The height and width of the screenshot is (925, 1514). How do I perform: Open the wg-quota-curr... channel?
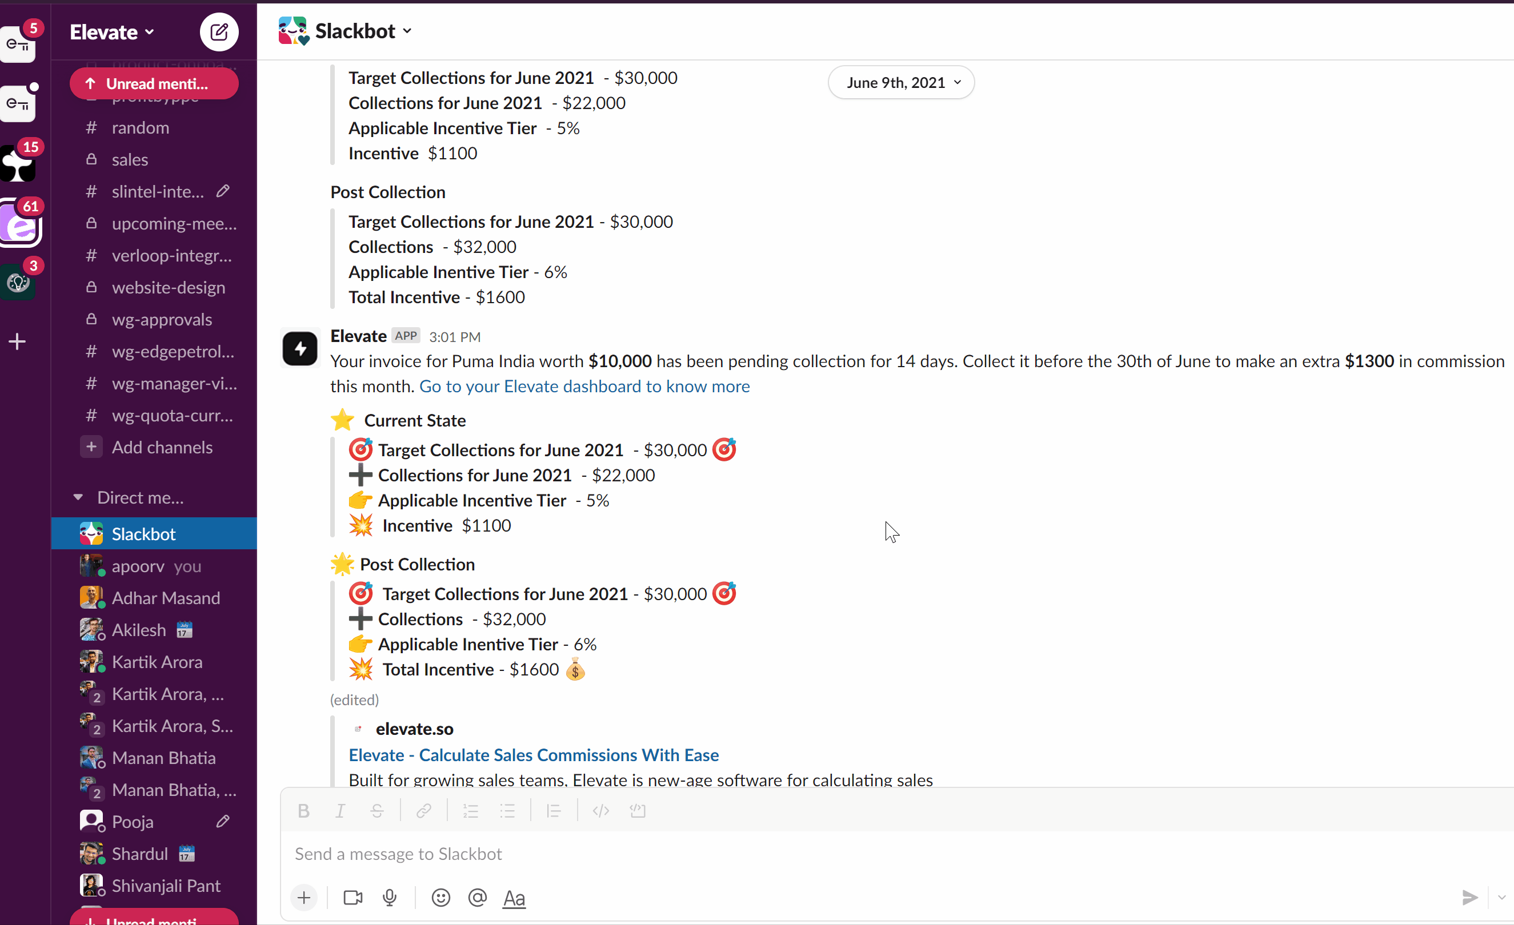154,415
